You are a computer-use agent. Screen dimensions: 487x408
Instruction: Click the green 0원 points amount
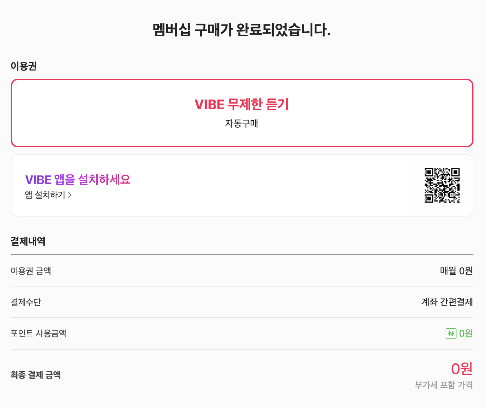coord(466,334)
